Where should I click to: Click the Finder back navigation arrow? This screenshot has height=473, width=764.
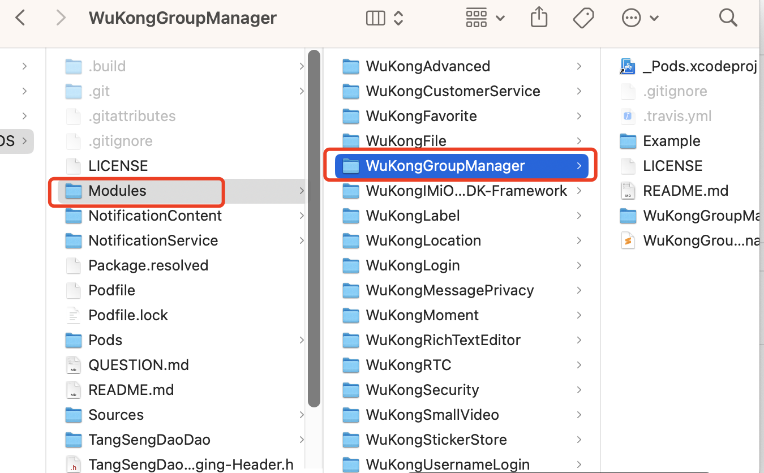[20, 18]
